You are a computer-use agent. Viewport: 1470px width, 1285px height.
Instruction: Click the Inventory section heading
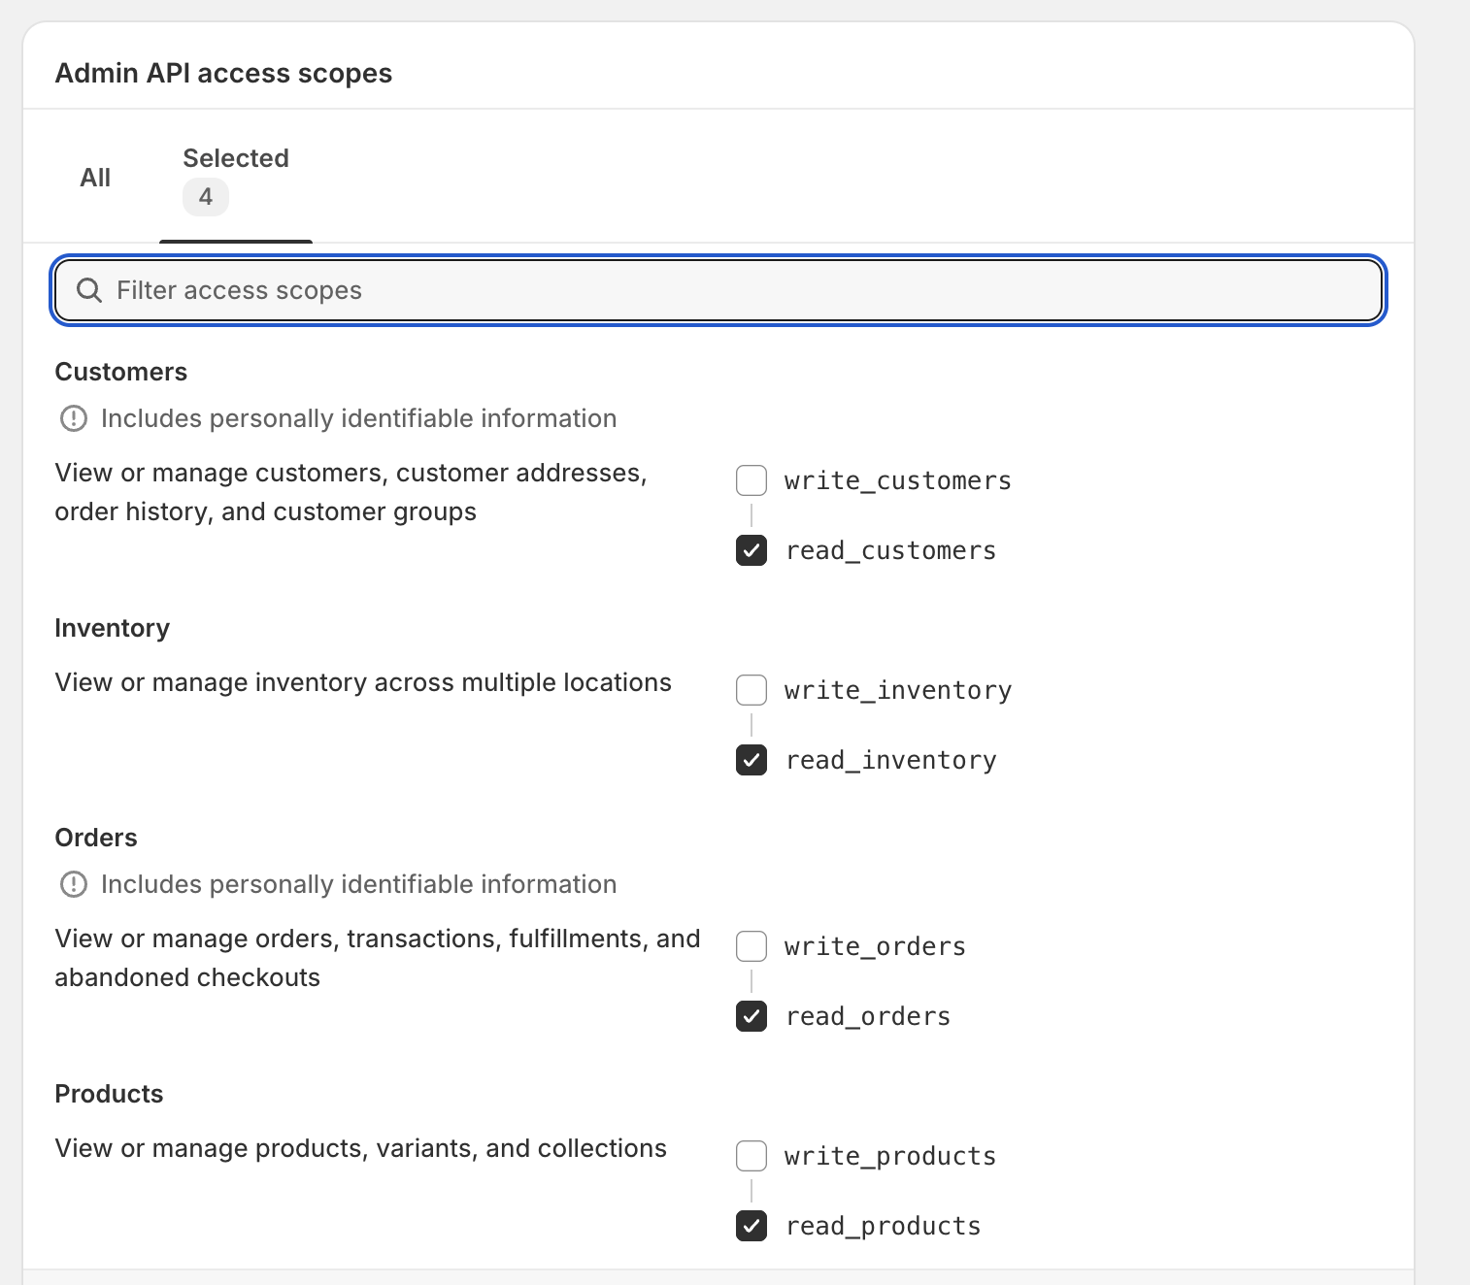(x=112, y=627)
